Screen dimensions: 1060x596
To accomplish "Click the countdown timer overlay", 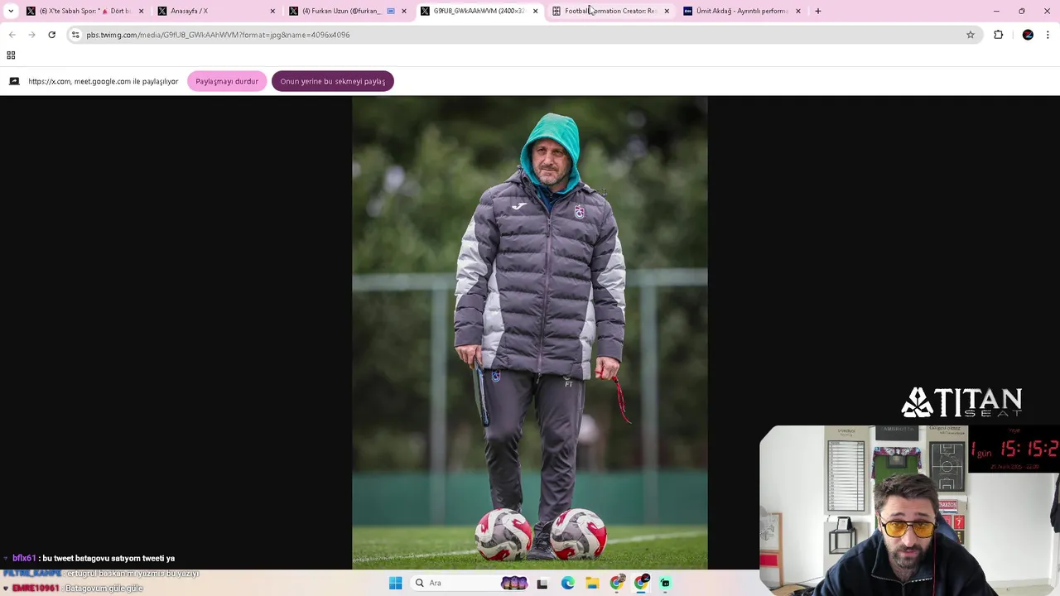I will coord(1014,449).
